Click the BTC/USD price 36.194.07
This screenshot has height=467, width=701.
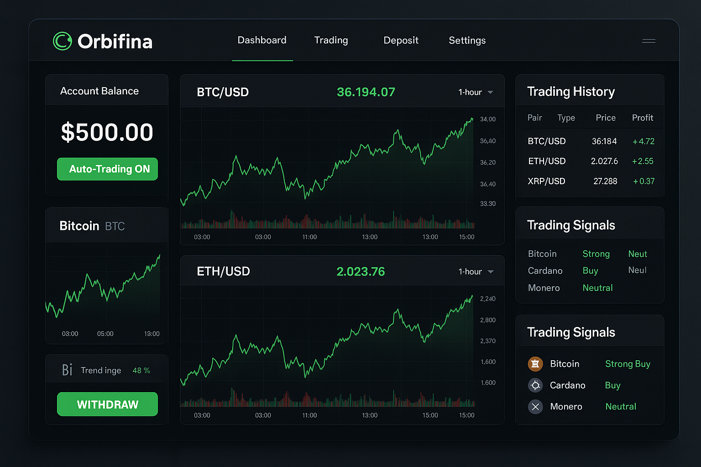click(x=366, y=92)
